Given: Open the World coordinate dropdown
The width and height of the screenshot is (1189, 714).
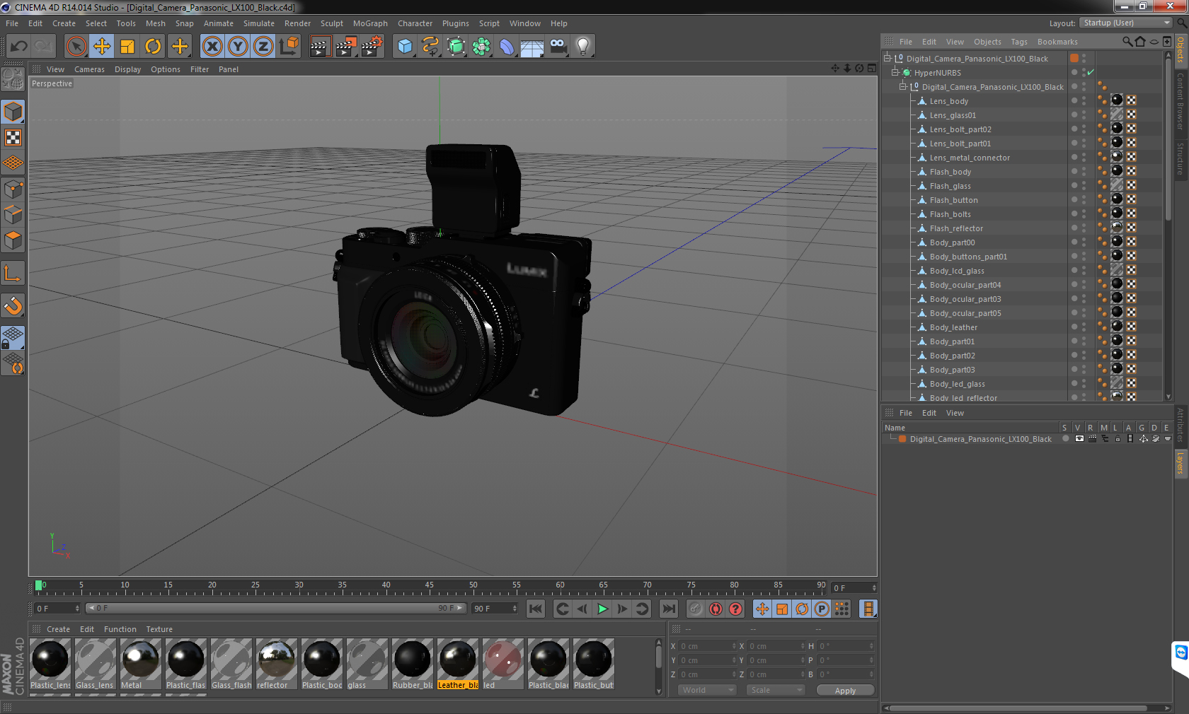Looking at the screenshot, I should pyautogui.click(x=708, y=690).
